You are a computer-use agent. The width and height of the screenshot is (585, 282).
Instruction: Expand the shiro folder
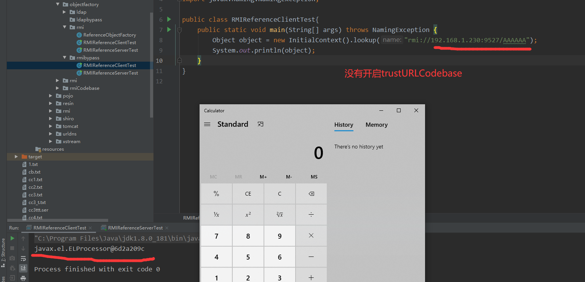(51, 119)
